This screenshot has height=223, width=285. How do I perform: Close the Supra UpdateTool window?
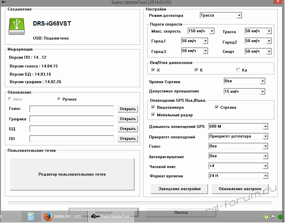(x=278, y=2)
